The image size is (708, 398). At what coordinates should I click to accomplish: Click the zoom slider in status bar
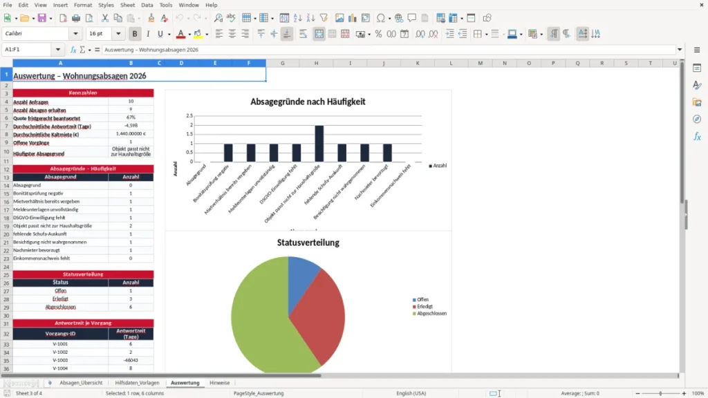[660, 393]
